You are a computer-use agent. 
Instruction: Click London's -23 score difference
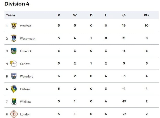click(x=124, y=114)
